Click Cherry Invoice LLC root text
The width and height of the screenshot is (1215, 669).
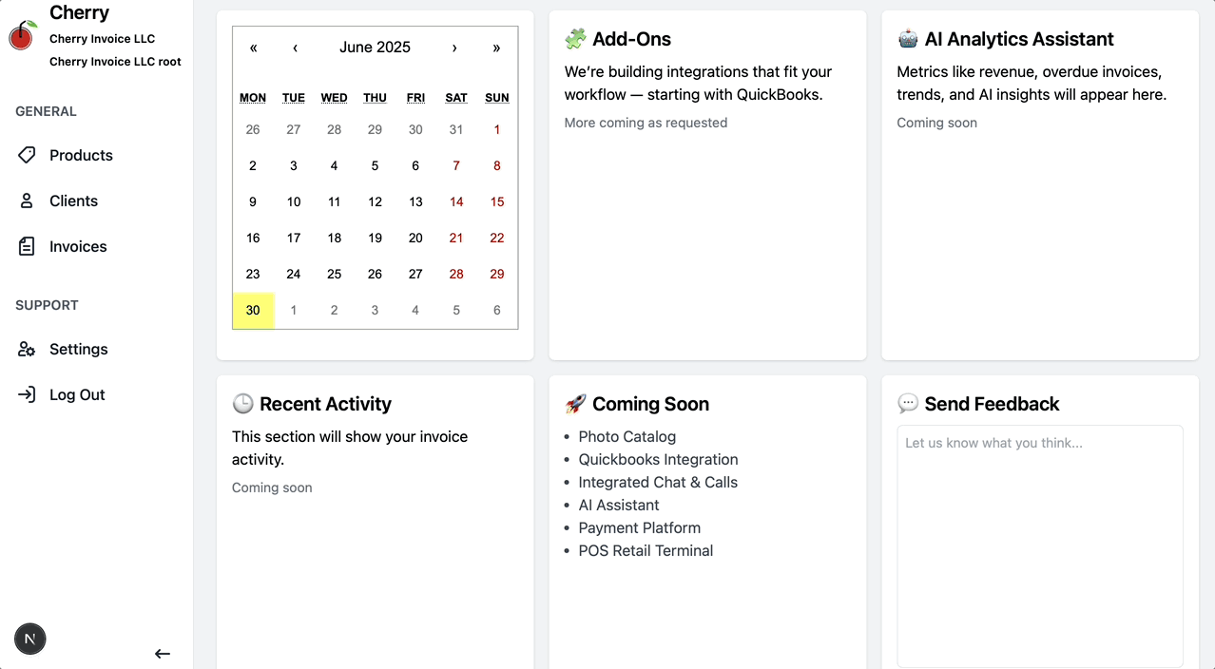click(x=115, y=62)
